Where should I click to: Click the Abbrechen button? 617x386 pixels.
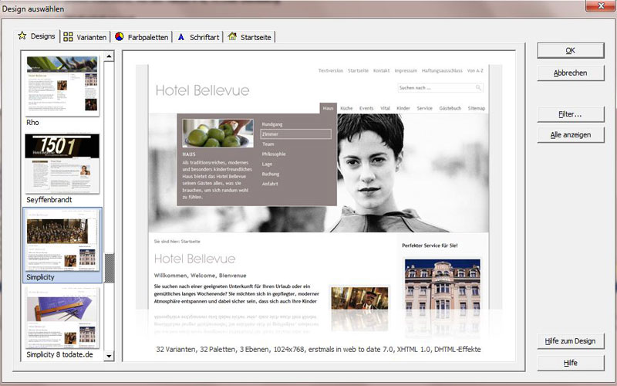tap(571, 73)
